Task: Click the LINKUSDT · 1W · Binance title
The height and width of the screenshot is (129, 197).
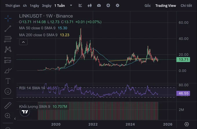Action: coord(46,16)
